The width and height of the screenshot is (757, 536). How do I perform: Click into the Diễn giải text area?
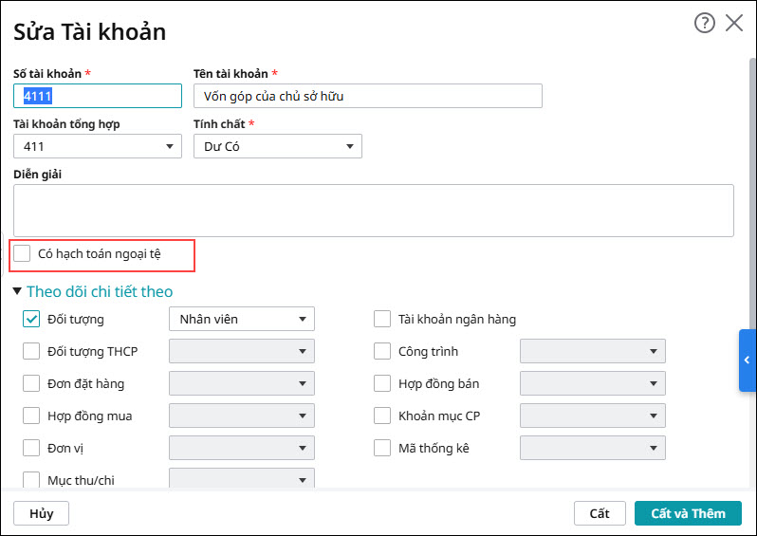click(x=373, y=210)
